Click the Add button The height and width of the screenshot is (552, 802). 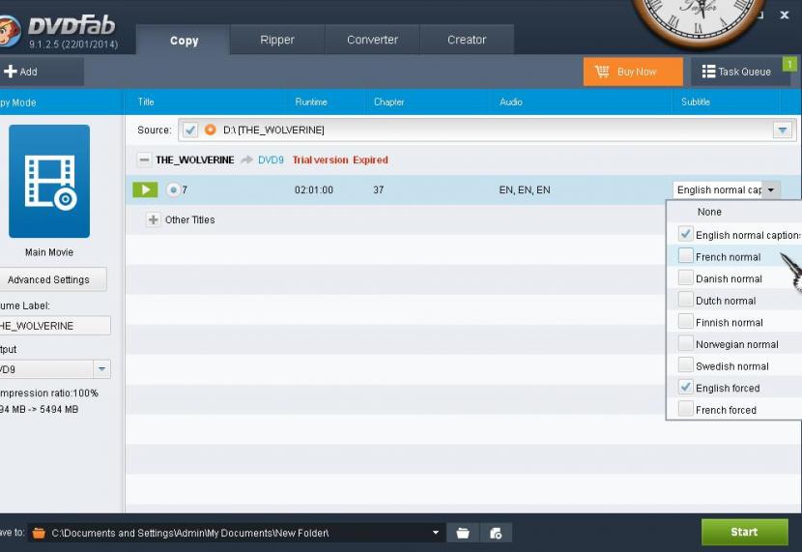41,72
